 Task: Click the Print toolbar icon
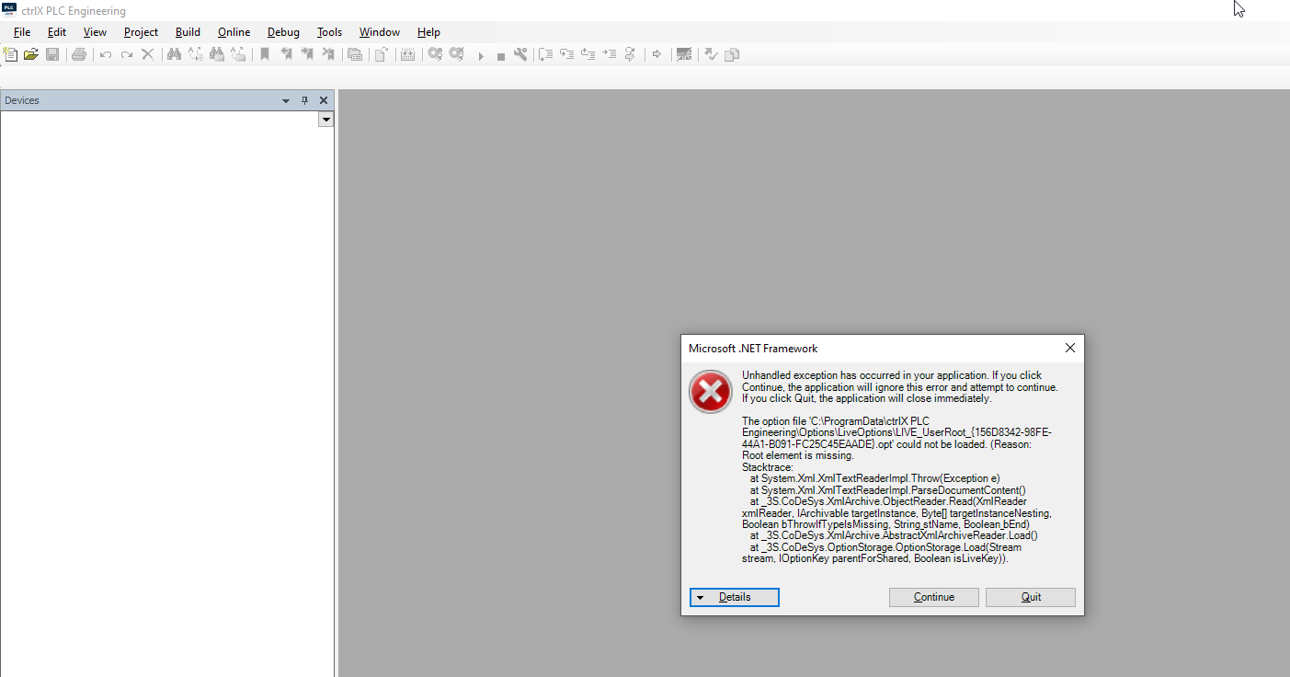point(79,54)
